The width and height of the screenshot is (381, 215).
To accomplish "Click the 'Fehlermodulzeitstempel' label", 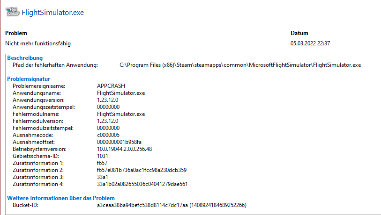I will pyautogui.click(x=43, y=128).
